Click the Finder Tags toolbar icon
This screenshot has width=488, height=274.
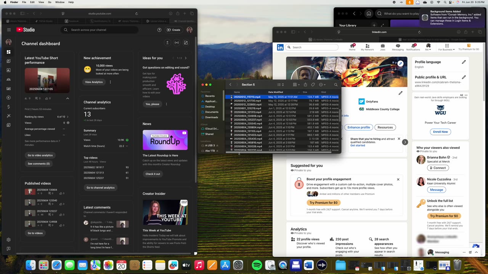(313, 84)
